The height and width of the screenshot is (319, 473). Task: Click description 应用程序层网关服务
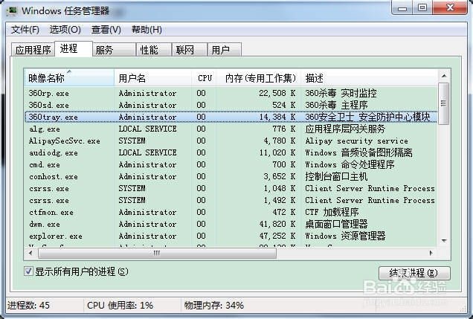point(345,129)
